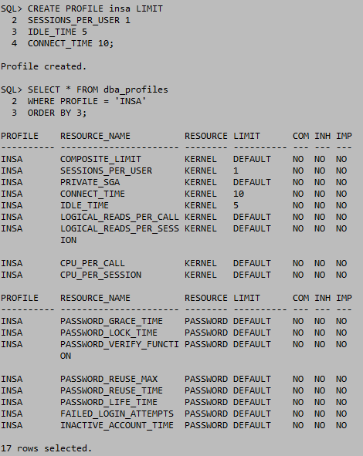The height and width of the screenshot is (456, 363).
Task: Select the PASSWORD_VERIFY_FUNCTI resource name
Action: pyautogui.click(x=120, y=344)
